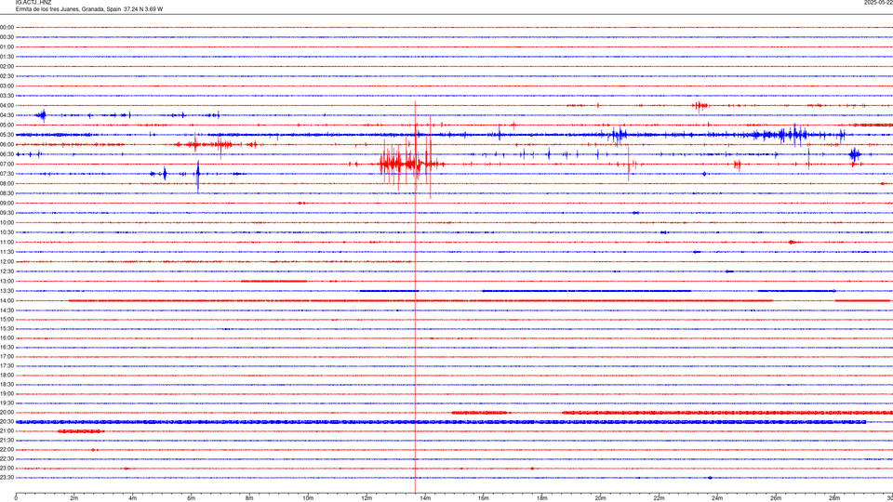Click the '03:30' time label

point(7,96)
